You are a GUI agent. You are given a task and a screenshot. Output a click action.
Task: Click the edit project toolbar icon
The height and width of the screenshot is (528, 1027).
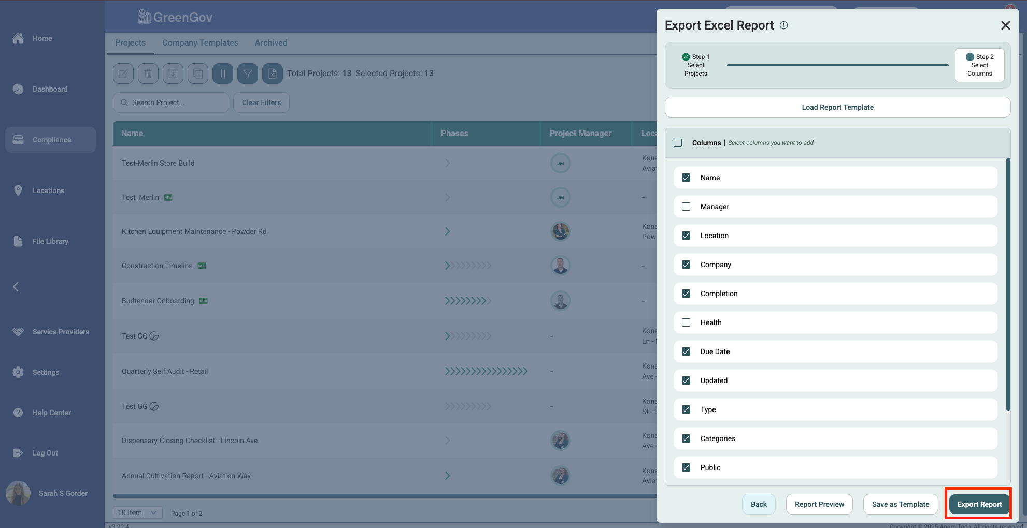pyautogui.click(x=123, y=74)
